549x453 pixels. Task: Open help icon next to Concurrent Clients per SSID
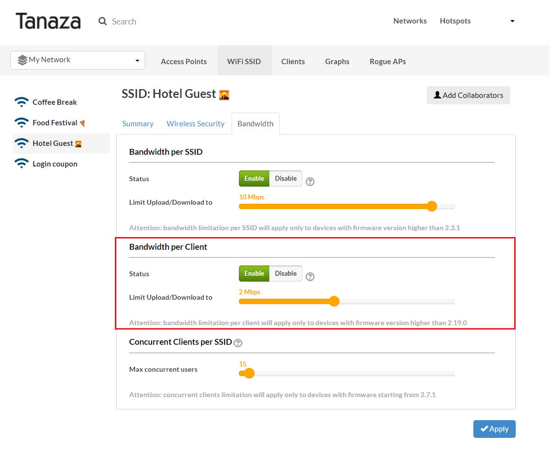click(238, 343)
